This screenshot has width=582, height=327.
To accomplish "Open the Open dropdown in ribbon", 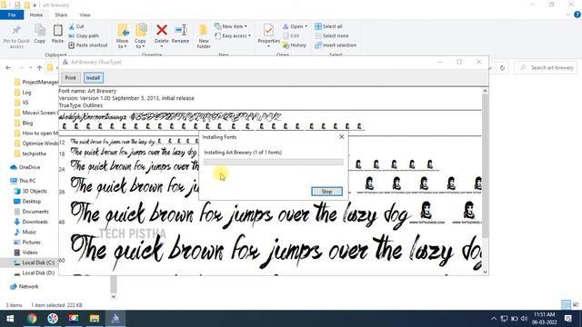I will tap(295, 26).
